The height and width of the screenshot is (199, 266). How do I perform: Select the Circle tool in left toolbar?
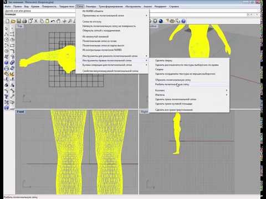click(x=7, y=40)
